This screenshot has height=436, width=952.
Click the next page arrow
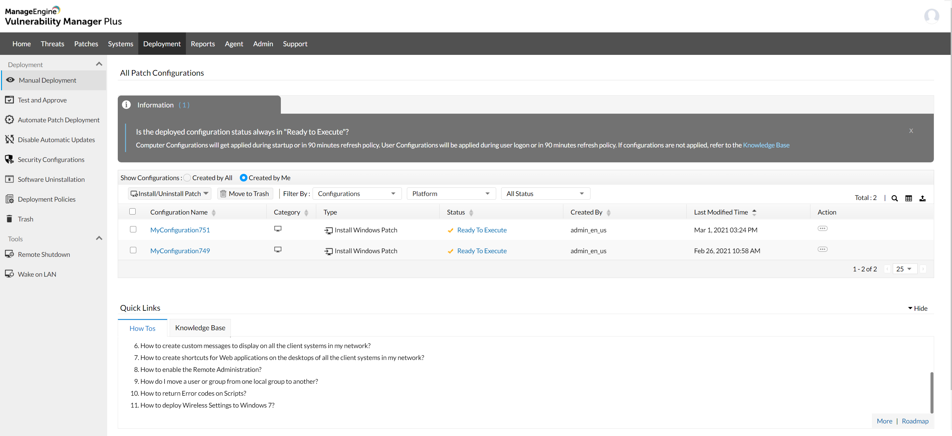923,269
